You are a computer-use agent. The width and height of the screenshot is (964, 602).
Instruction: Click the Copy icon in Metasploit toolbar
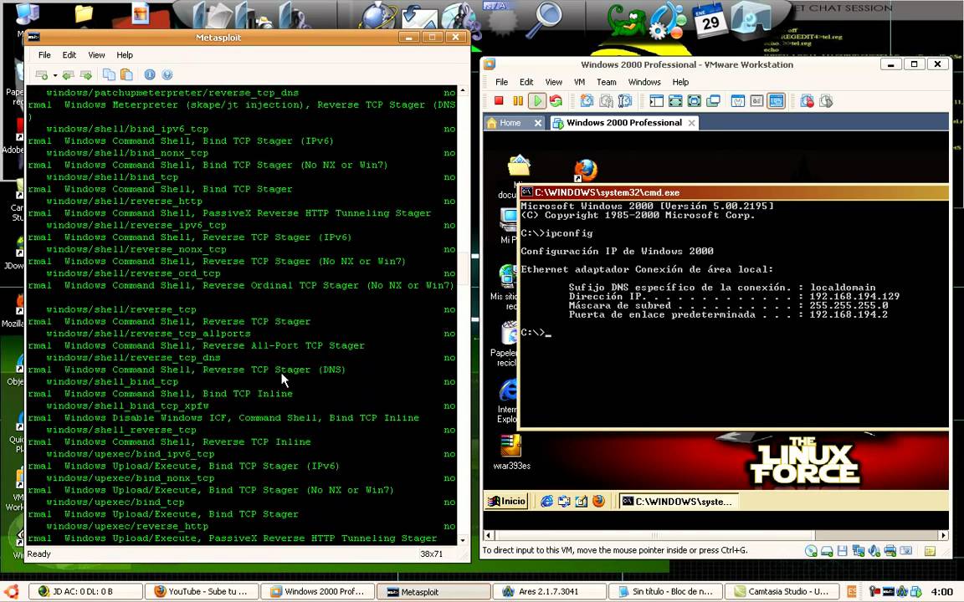coord(109,75)
